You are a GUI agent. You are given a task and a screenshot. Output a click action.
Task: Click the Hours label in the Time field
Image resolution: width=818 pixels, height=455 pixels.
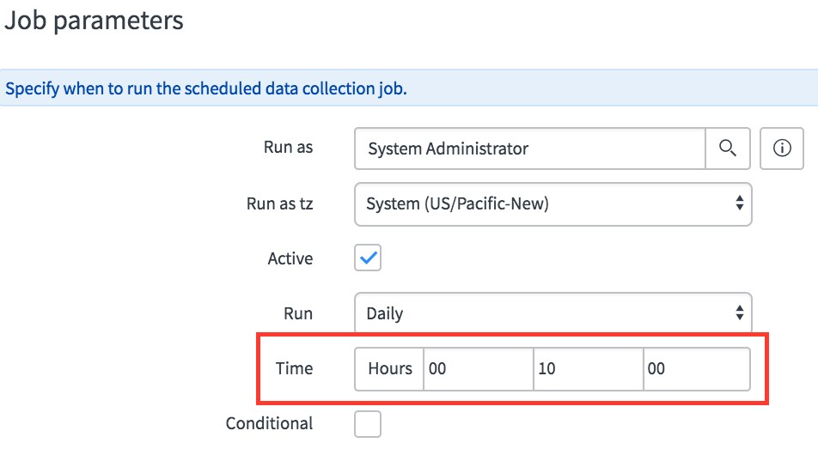(x=390, y=369)
